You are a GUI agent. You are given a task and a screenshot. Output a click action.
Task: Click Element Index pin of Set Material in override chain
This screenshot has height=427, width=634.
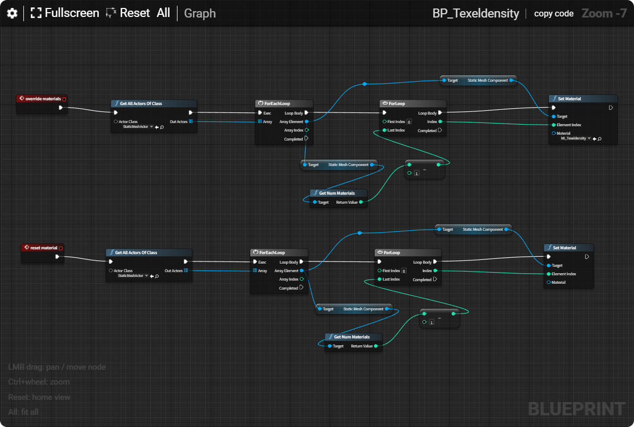coord(554,125)
